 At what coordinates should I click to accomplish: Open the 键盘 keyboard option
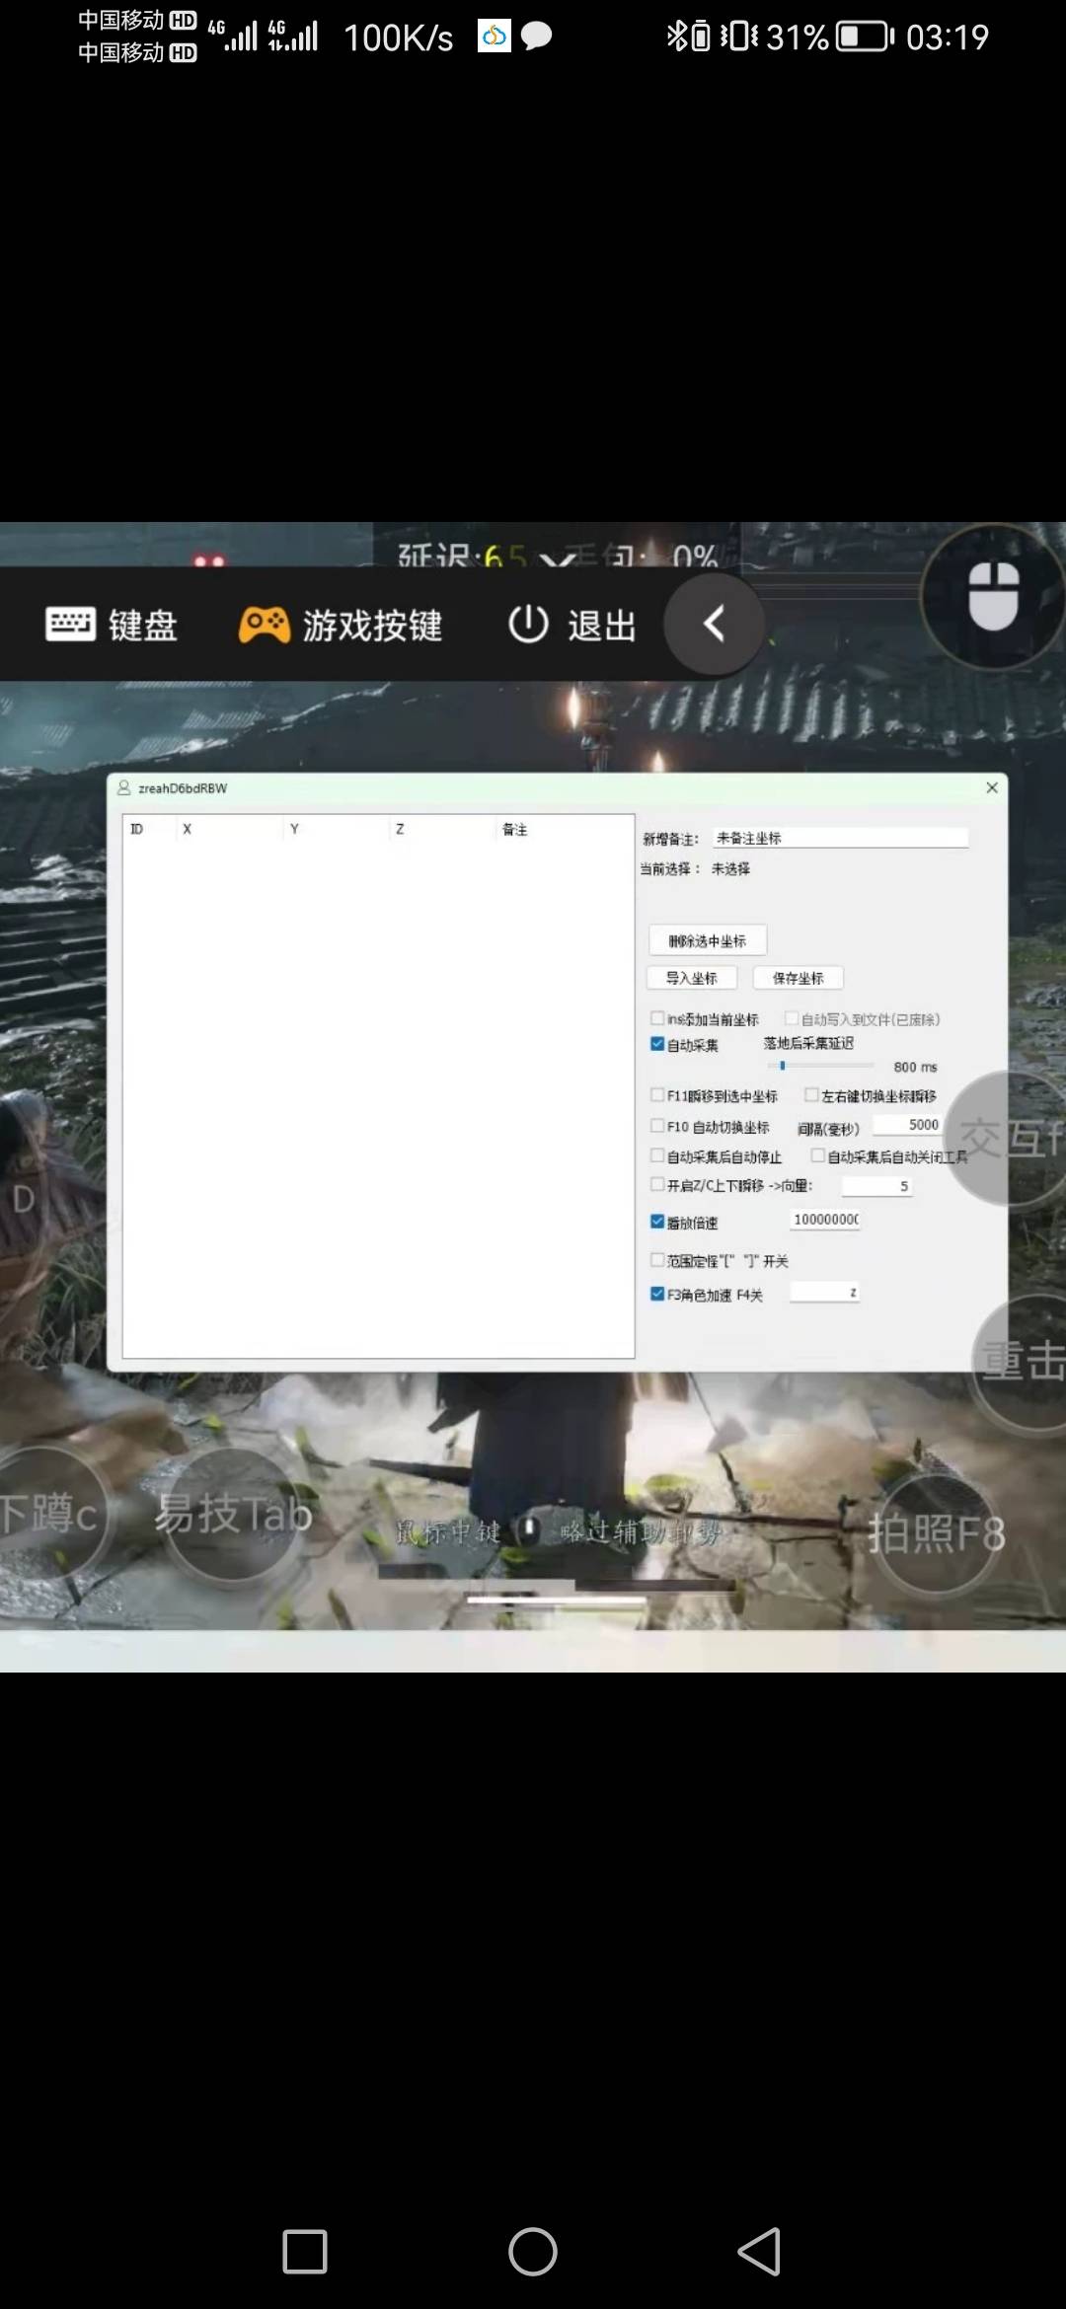(x=112, y=625)
